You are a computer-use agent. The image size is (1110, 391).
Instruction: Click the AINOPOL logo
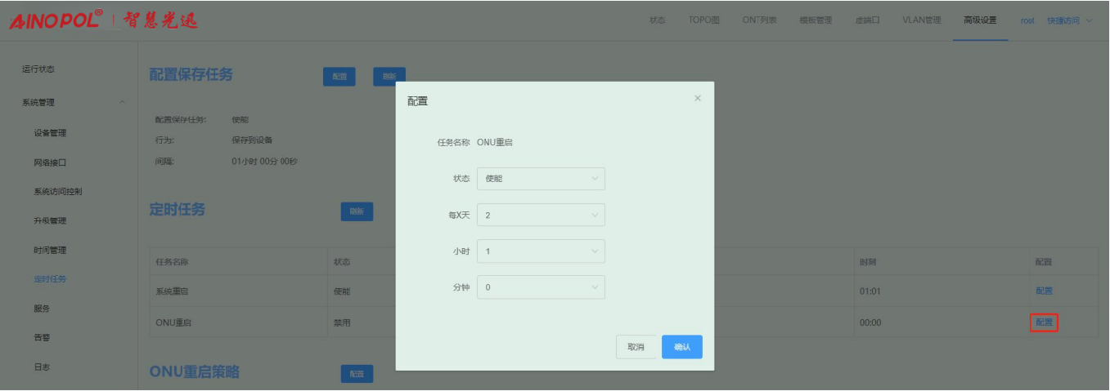click(56, 20)
